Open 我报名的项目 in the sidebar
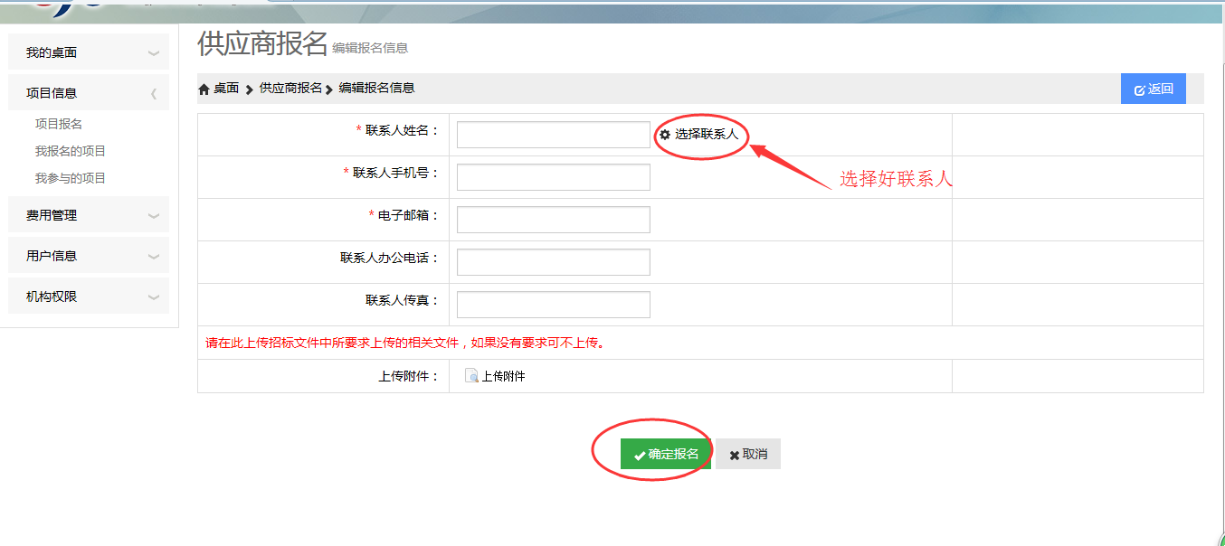The image size is (1225, 546). coord(71,151)
